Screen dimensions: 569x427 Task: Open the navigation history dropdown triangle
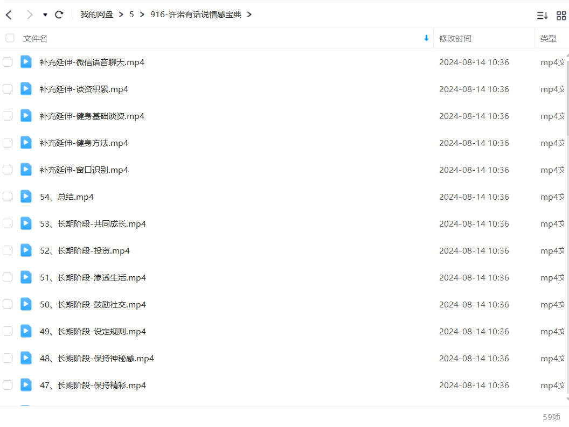tap(45, 15)
